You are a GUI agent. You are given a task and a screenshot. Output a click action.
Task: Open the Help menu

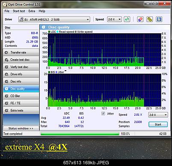click(x=42, y=11)
